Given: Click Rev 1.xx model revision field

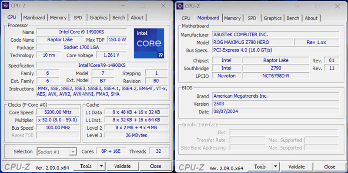Looking at the screenshot, I should click(317, 42).
